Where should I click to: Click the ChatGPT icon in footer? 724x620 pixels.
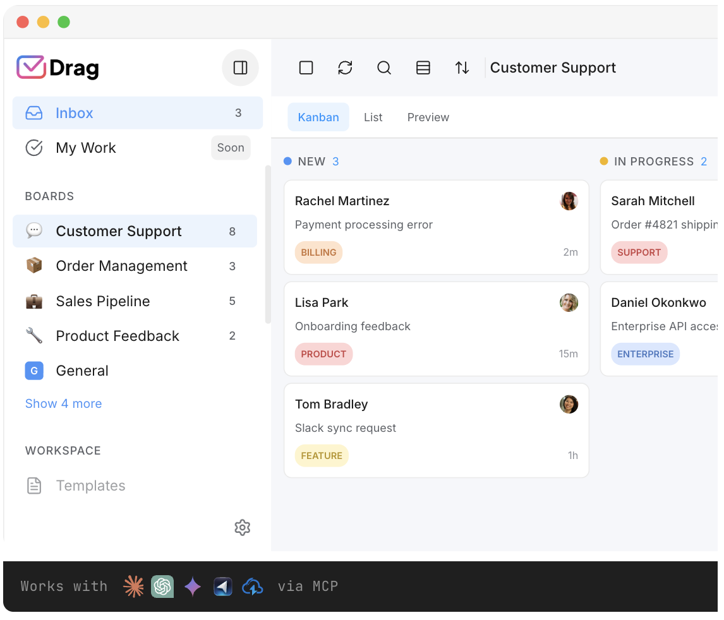pyautogui.click(x=162, y=587)
